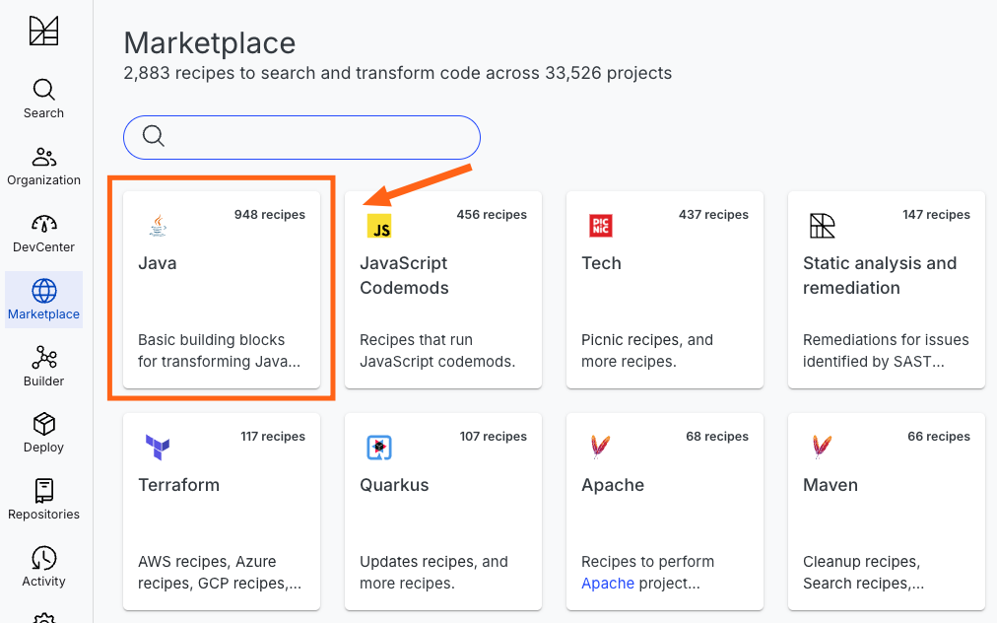Open Search from the sidebar
Screen dimensions: 997x623
(44, 100)
